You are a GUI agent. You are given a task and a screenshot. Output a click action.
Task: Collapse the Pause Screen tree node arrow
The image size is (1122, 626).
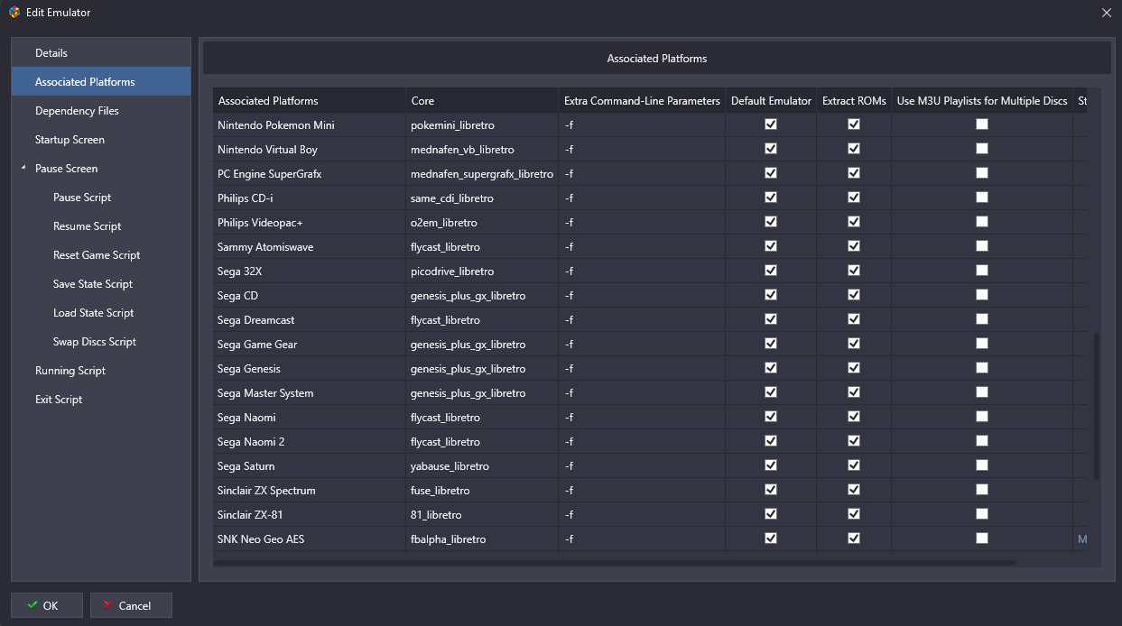point(23,169)
